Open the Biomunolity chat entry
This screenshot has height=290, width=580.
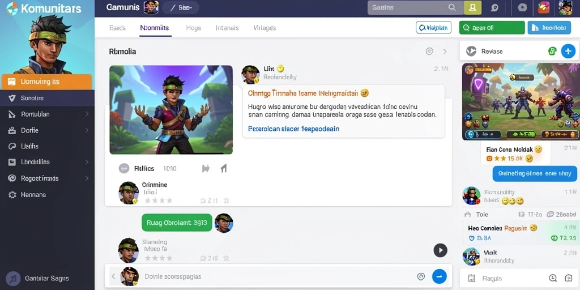point(521,196)
